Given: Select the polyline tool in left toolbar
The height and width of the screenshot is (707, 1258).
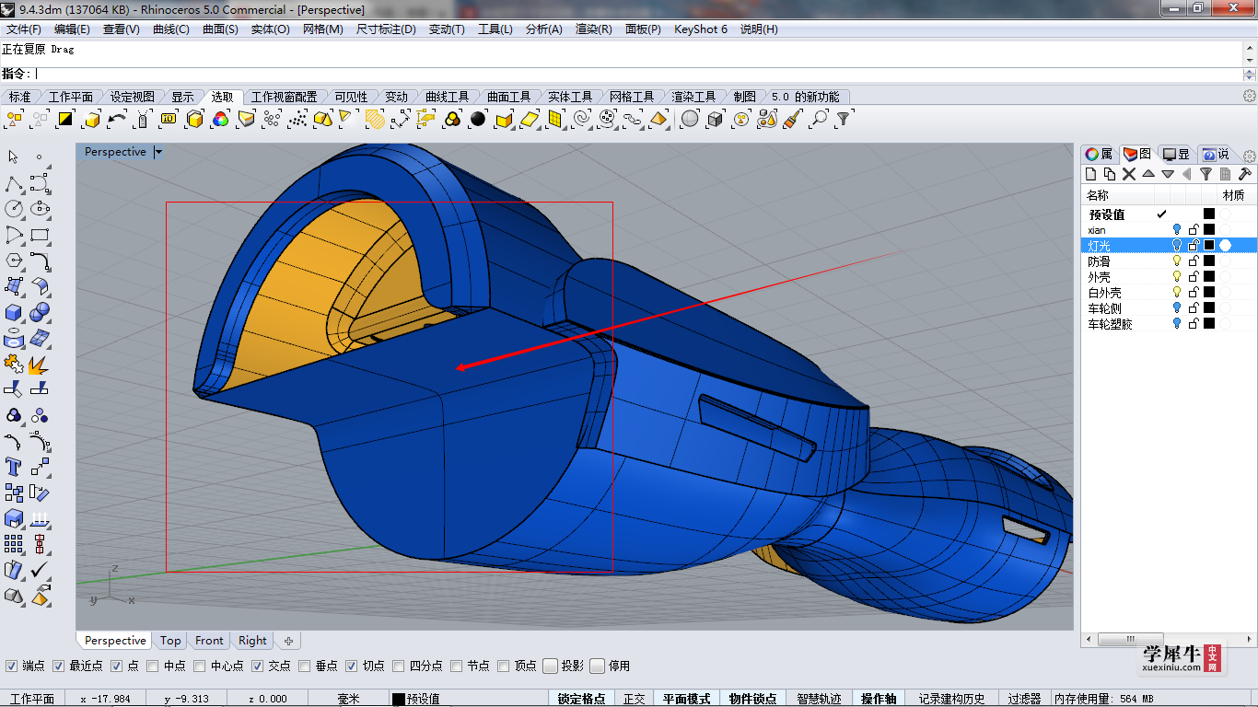Looking at the screenshot, I should click(14, 182).
